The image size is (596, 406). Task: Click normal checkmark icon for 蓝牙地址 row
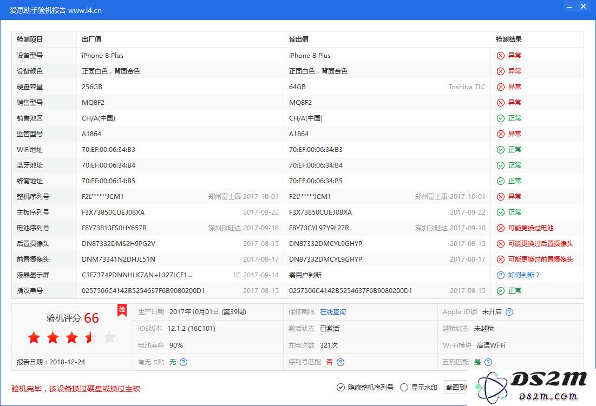click(x=501, y=165)
